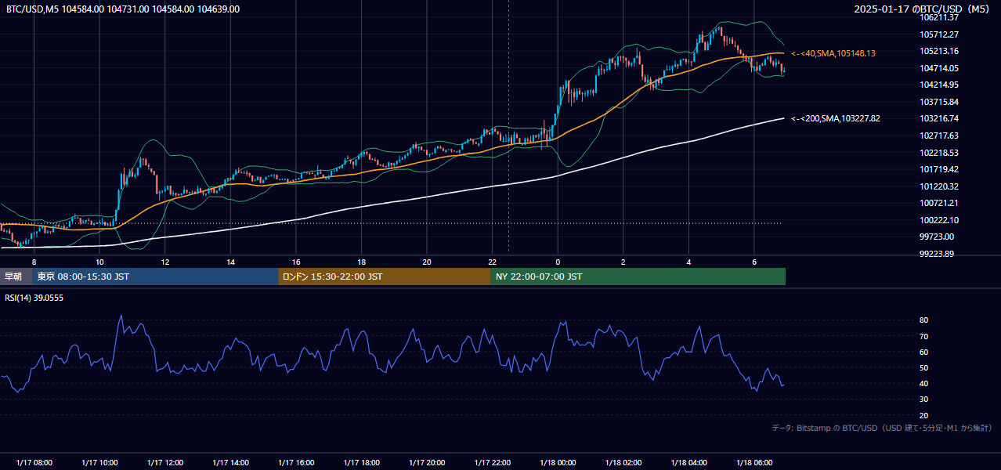Click hour tick 22 under the price chart
The image size is (1001, 470).
pyautogui.click(x=493, y=262)
